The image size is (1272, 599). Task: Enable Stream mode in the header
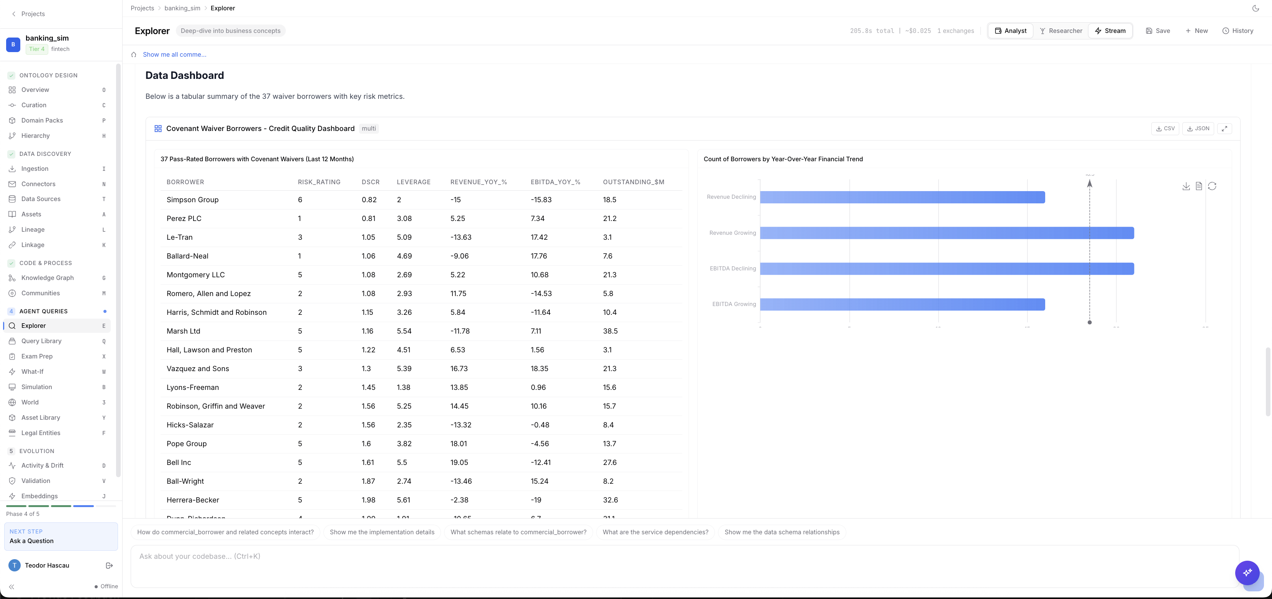[1110, 30]
